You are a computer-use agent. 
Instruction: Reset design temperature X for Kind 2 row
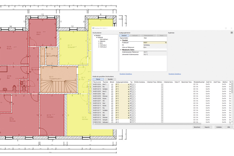tap(129, 91)
